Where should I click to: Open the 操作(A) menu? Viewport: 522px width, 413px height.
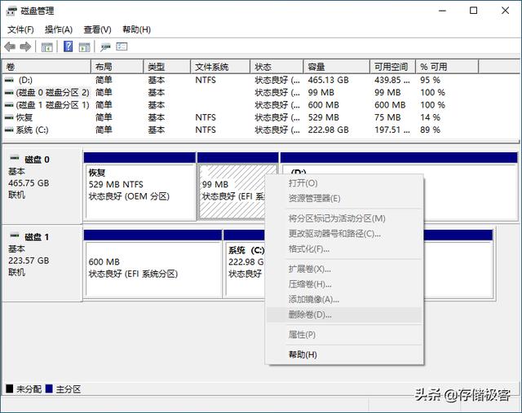click(x=59, y=29)
